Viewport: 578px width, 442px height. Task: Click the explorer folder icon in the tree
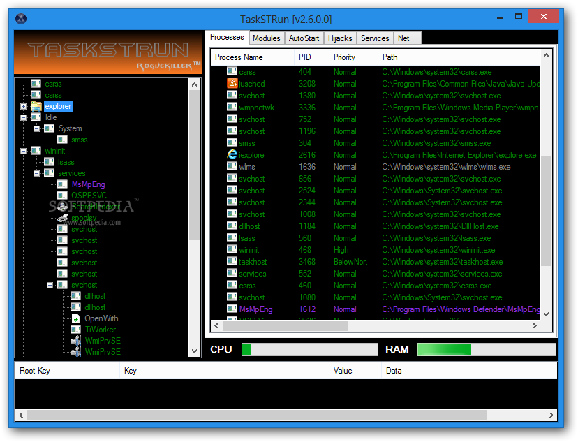pyautogui.click(x=36, y=106)
